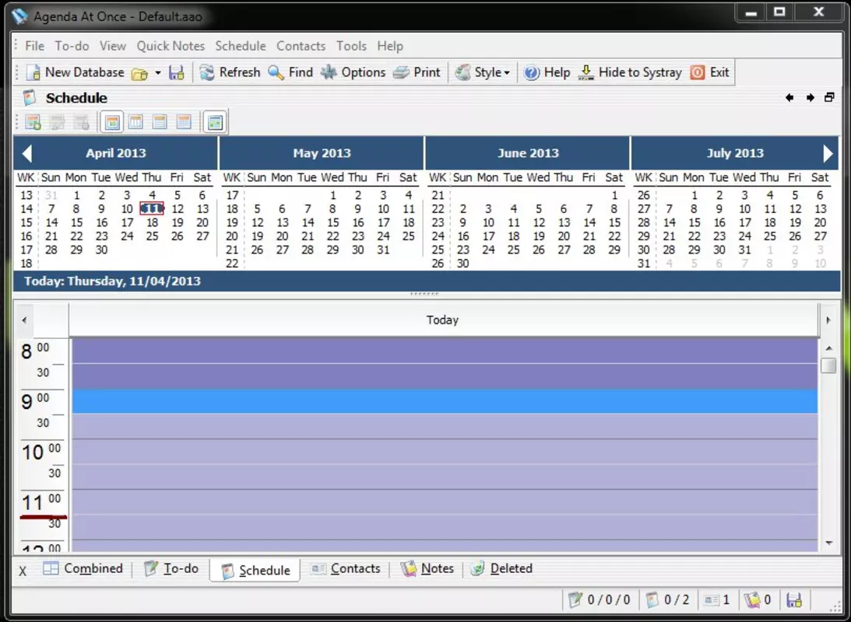Viewport: 851px width, 622px height.
Task: Switch to week view icon
Action: pyautogui.click(x=160, y=122)
